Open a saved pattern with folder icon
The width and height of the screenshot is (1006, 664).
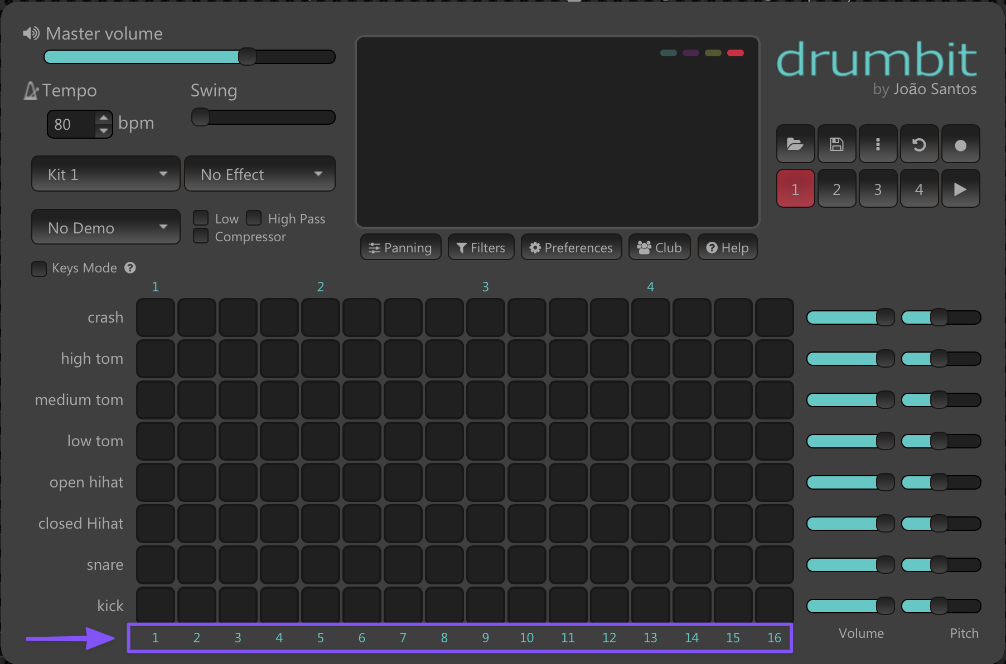[795, 145]
